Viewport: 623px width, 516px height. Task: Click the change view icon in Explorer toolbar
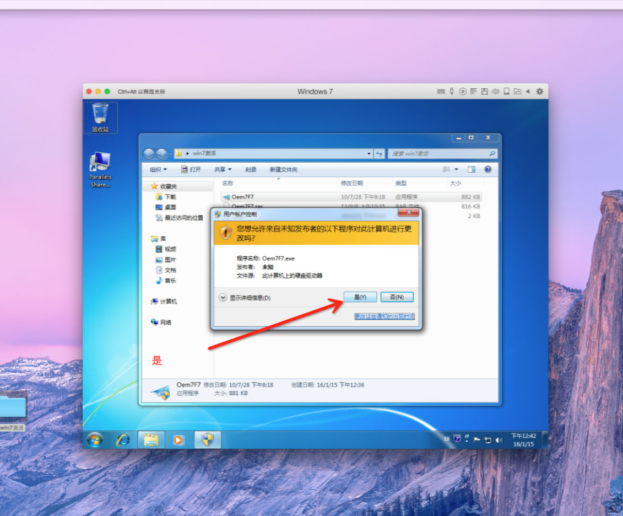447,169
